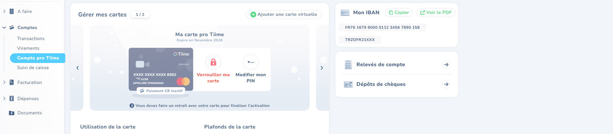
Task: Click the Modifier mon PIN icon
Action: click(x=251, y=62)
